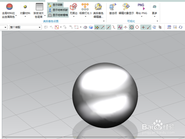185x139 pixels.
Task: Select the metallic sphere in the viewport
Action: (x=105, y=95)
